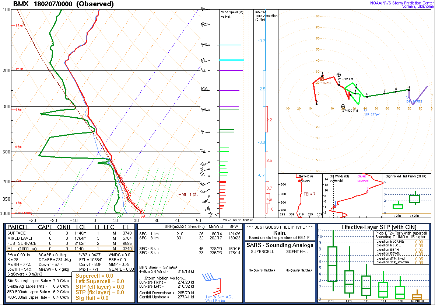Click the '182/24' hodograph label

(x=326, y=83)
